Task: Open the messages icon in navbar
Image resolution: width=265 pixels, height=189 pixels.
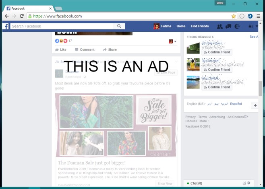Action: point(228,26)
